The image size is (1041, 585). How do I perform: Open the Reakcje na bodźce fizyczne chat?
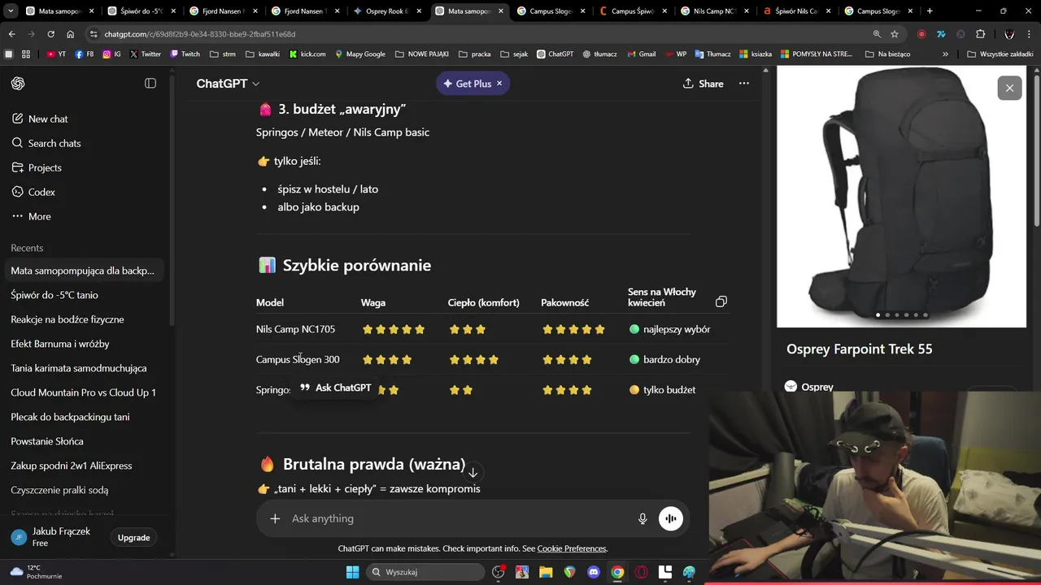coord(85,319)
